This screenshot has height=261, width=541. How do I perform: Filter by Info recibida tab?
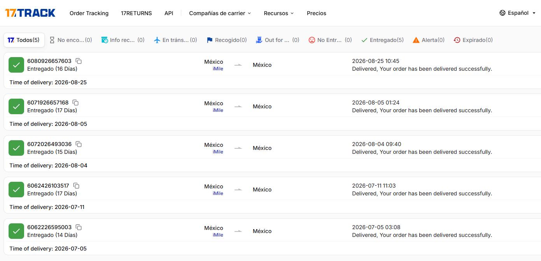pyautogui.click(x=123, y=40)
